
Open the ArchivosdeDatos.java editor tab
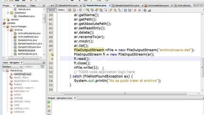tap(158, 5)
